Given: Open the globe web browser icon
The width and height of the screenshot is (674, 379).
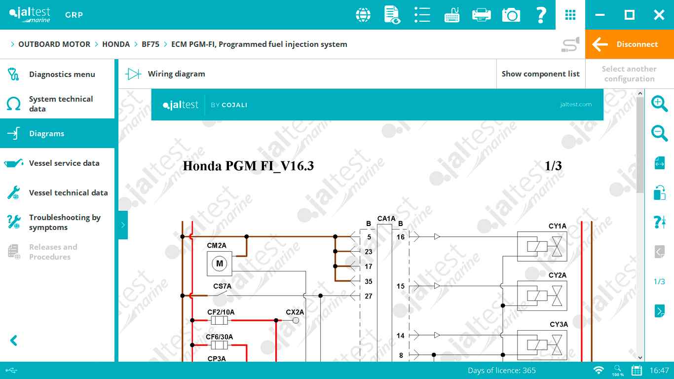Looking at the screenshot, I should coord(363,15).
